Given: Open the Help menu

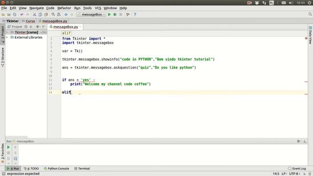Looking at the screenshot, I should pyautogui.click(x=123, y=8).
